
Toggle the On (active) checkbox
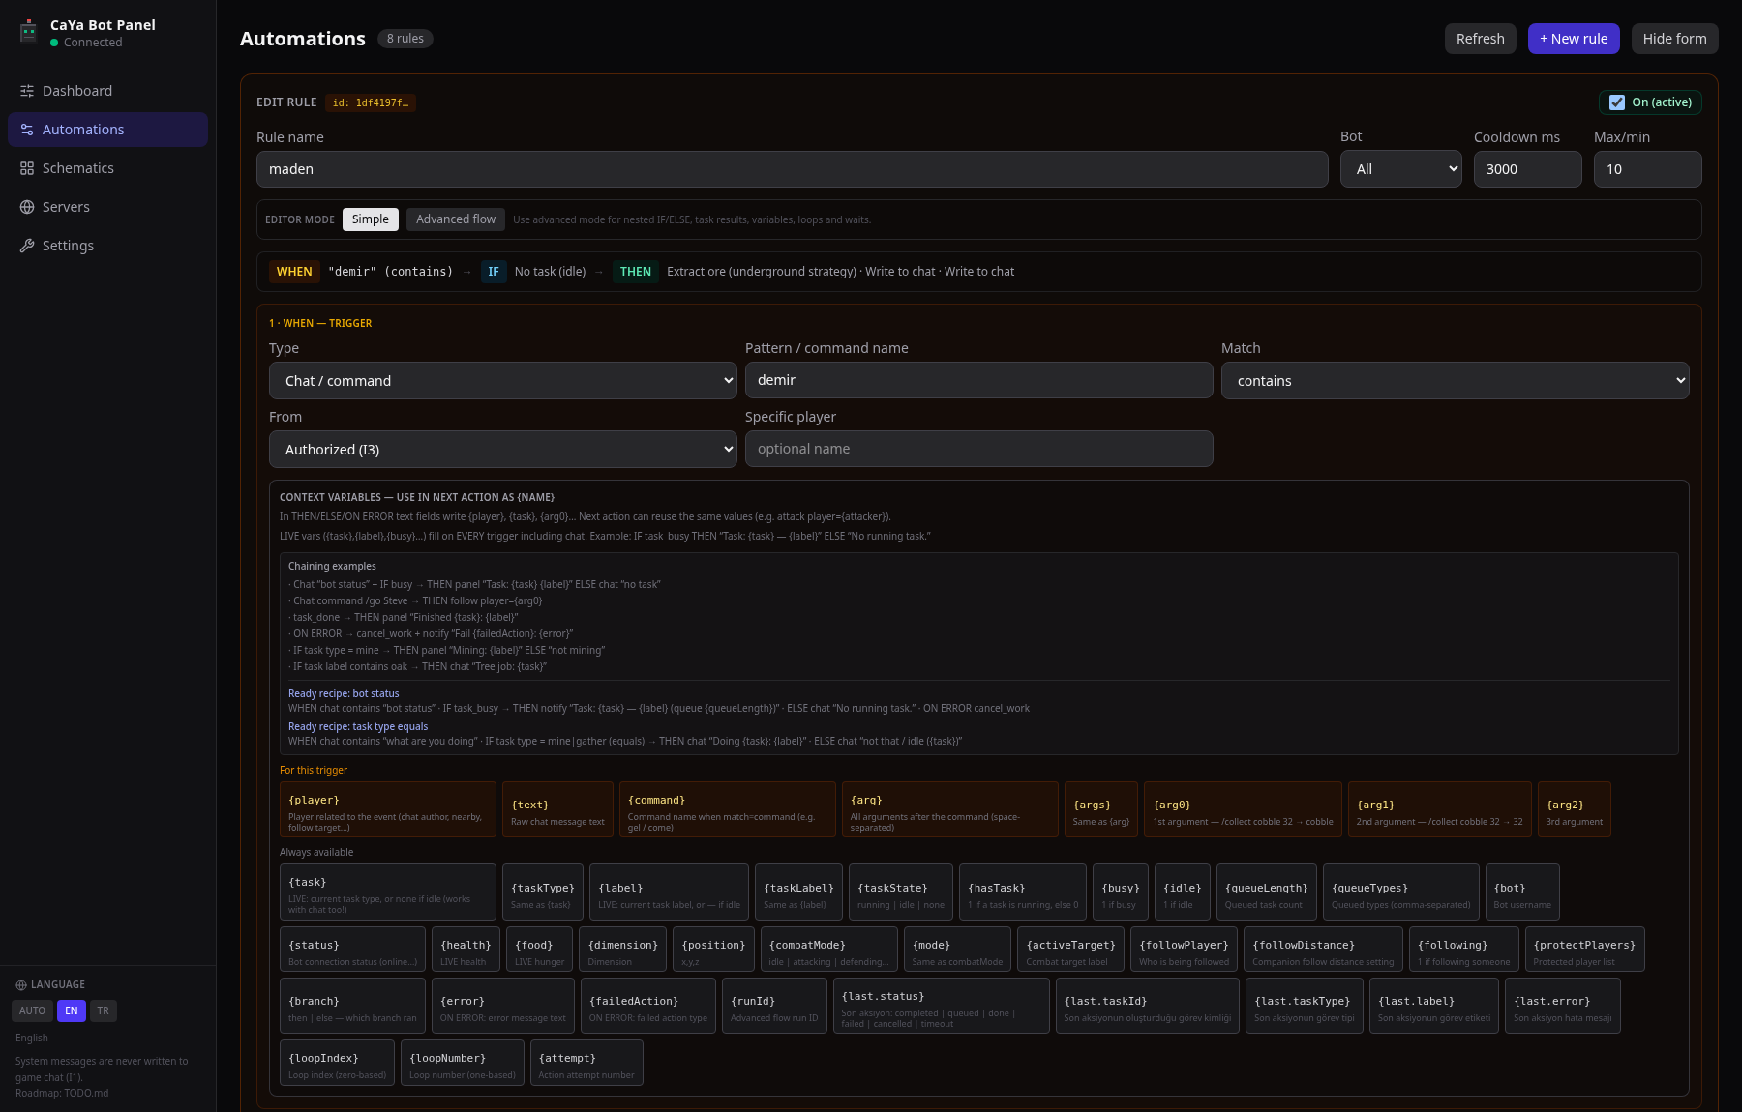pos(1617,102)
